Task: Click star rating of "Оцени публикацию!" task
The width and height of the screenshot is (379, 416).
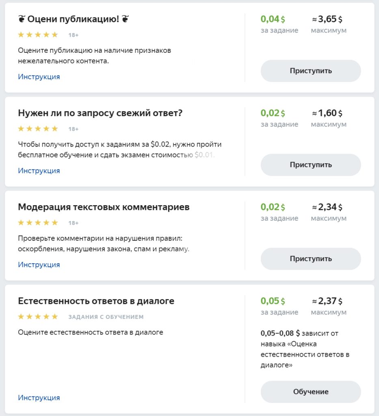Action: point(38,35)
